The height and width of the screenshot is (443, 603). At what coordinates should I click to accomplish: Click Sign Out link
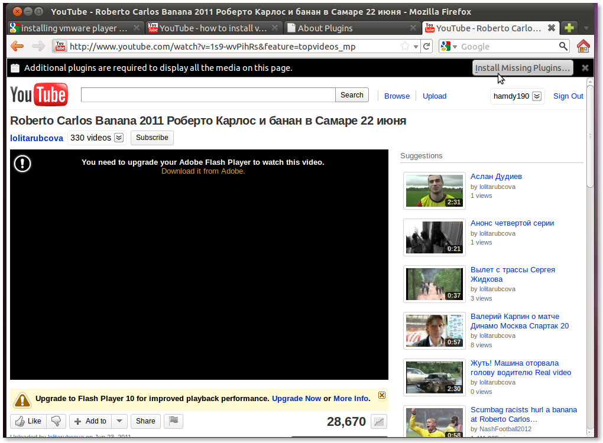click(568, 96)
